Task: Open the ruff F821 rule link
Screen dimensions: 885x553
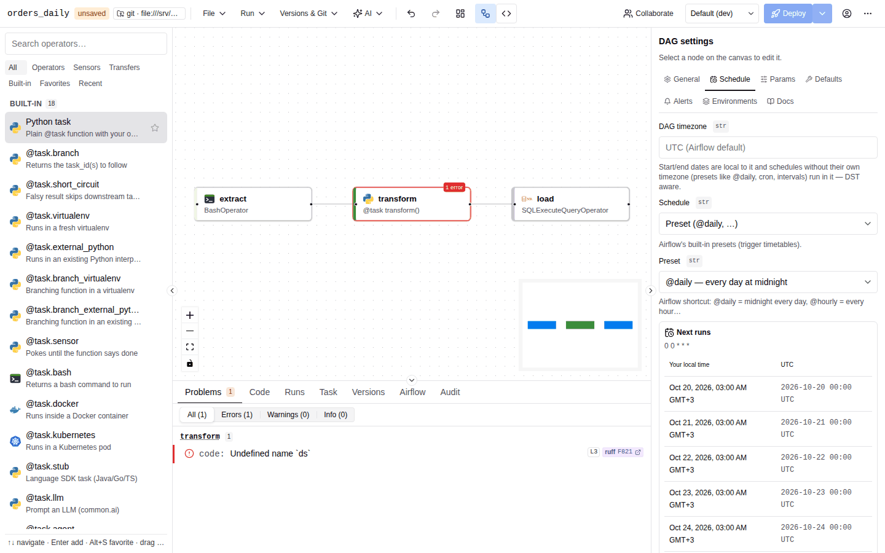Action: (623, 452)
